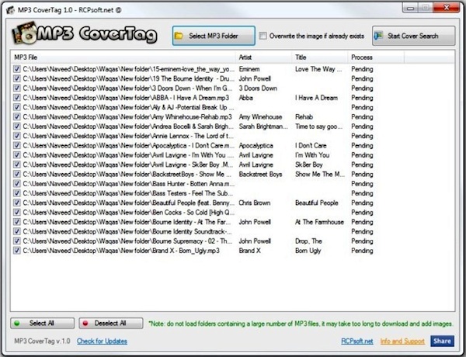Uncheck the 3 Doors Down file checkbox

tap(16, 88)
